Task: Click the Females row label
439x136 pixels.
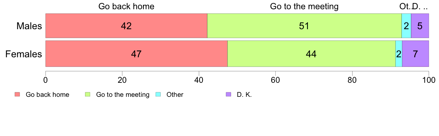Action: click(x=24, y=54)
